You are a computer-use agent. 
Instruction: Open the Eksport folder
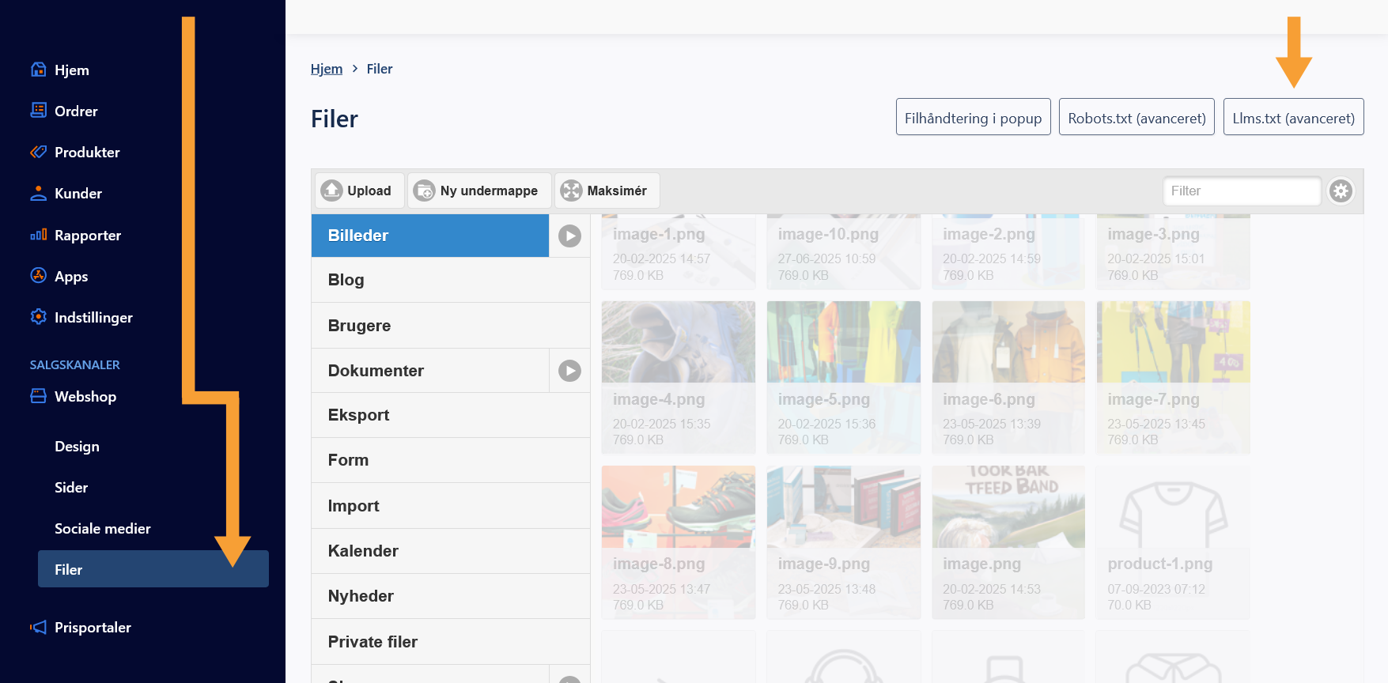click(451, 415)
